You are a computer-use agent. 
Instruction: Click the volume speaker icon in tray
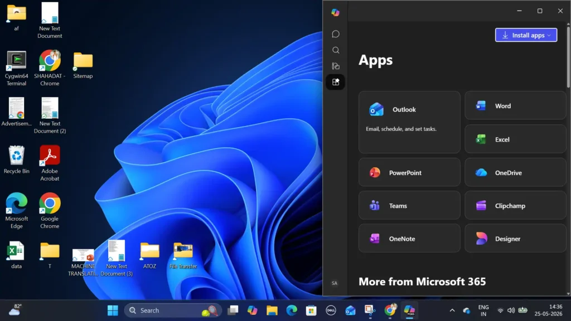click(x=511, y=310)
